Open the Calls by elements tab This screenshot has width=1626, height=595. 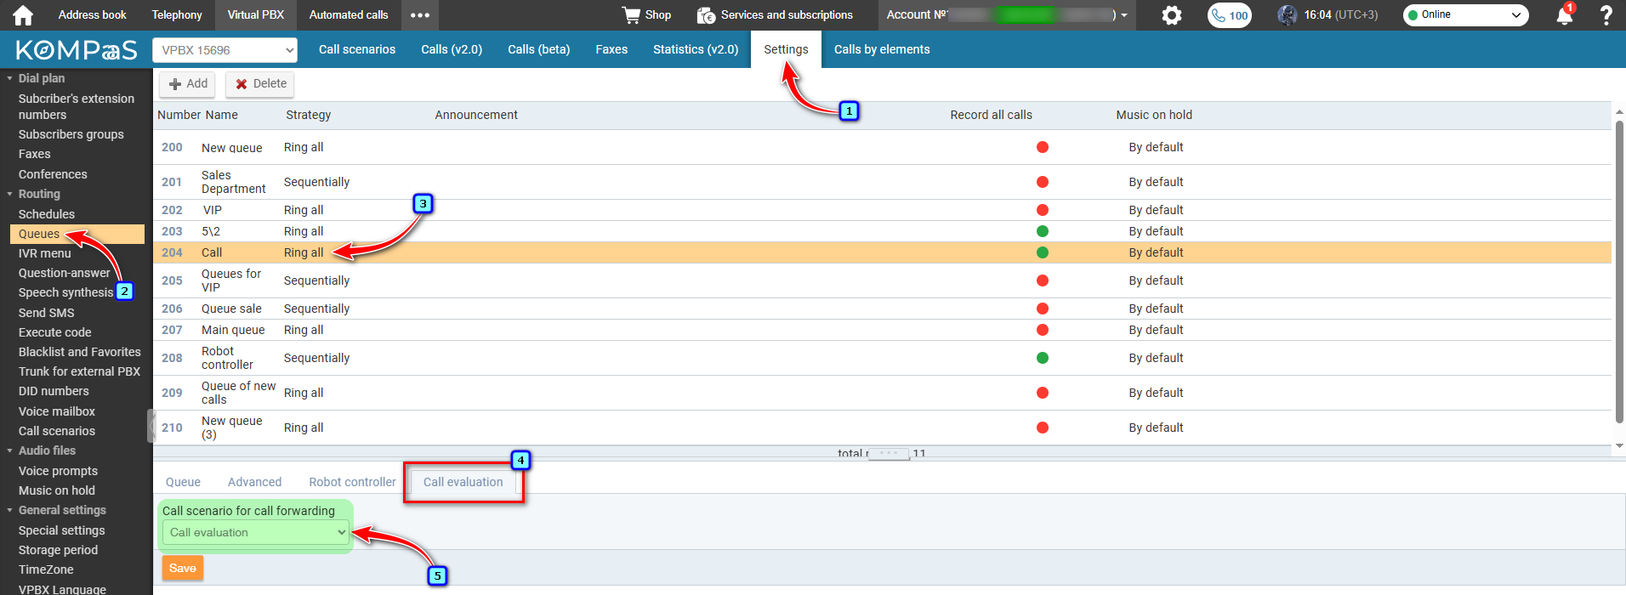[882, 49]
